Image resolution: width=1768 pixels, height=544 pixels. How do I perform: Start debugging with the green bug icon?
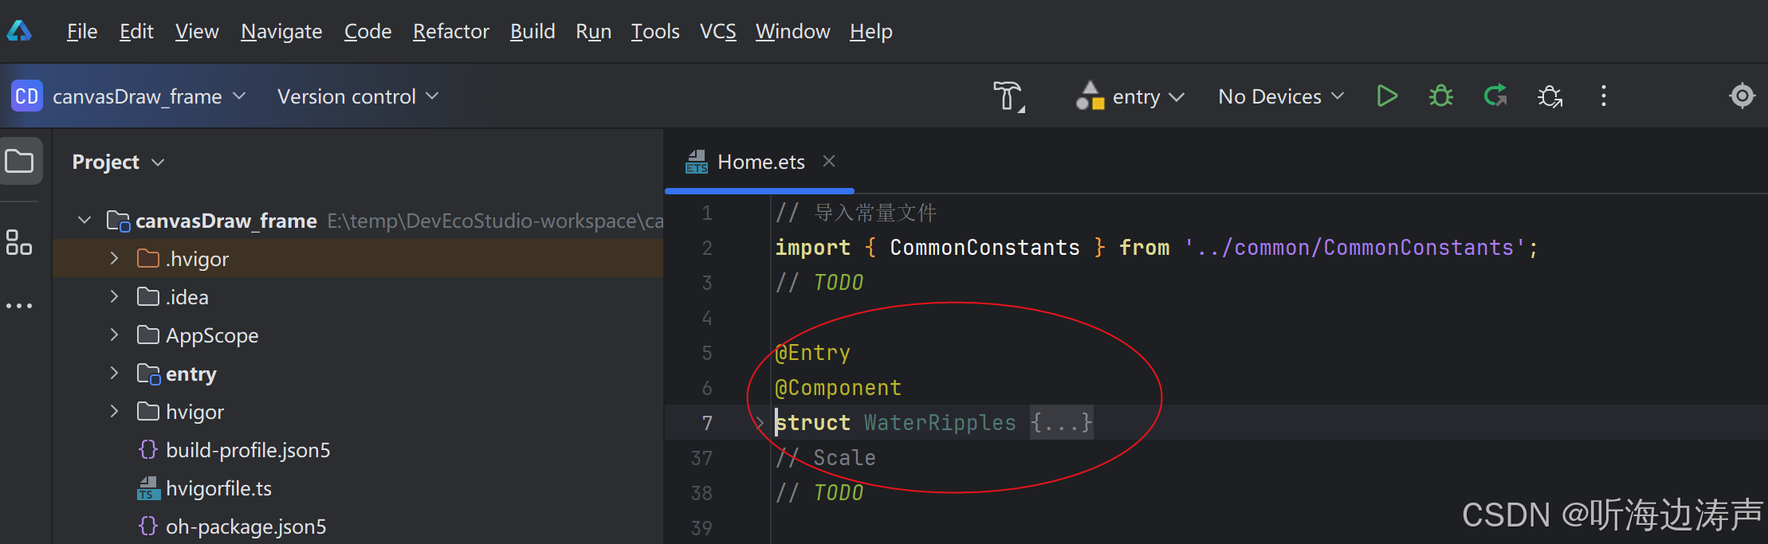(1441, 96)
